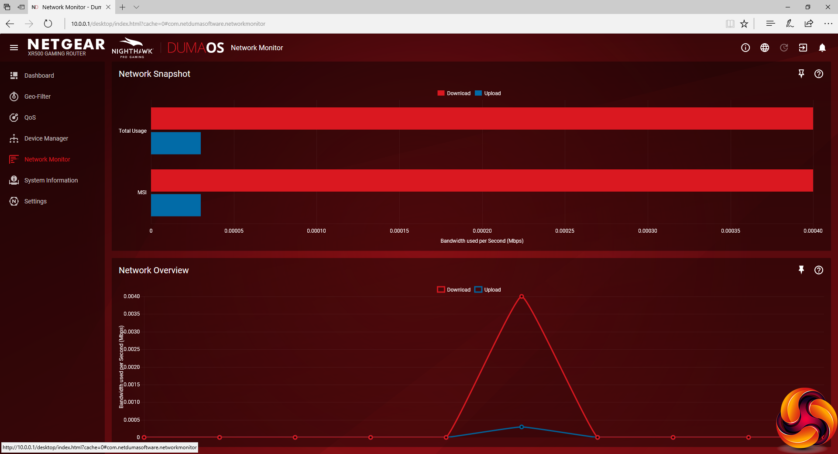The image size is (838, 454).
Task: Click the reboot/refresh icon in the header
Action: (x=784, y=48)
